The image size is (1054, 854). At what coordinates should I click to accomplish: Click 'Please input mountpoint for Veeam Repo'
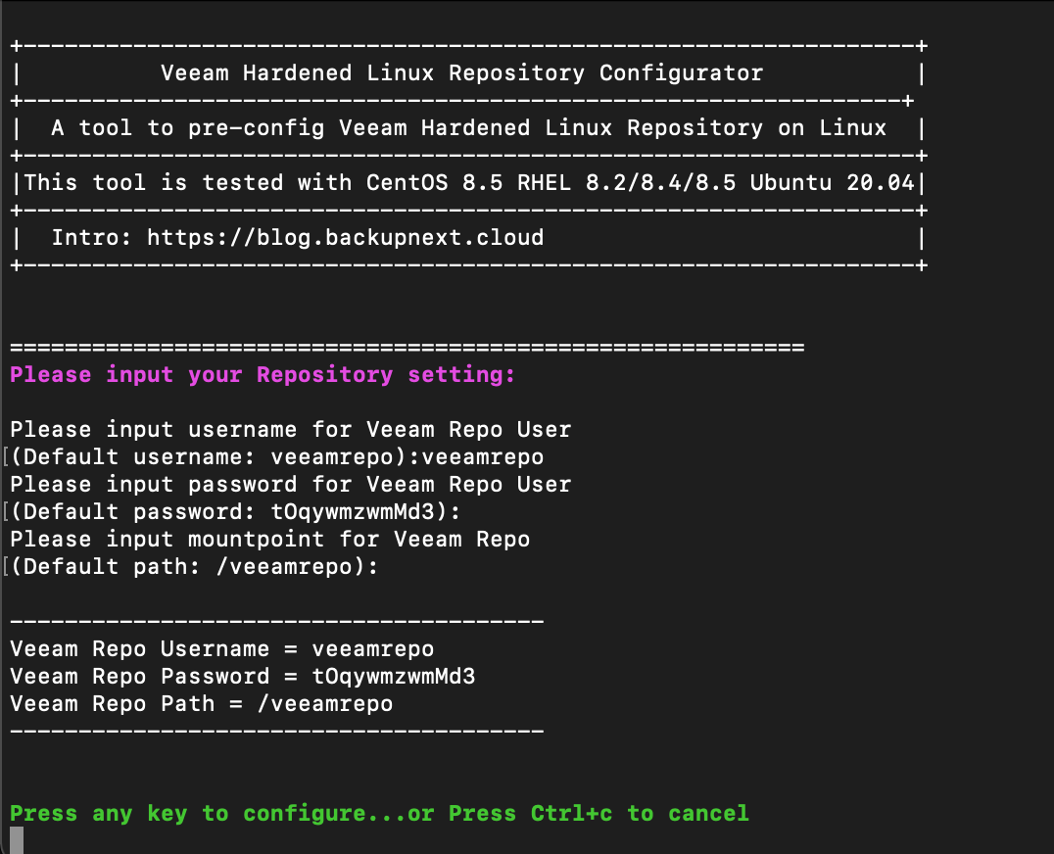coord(270,539)
